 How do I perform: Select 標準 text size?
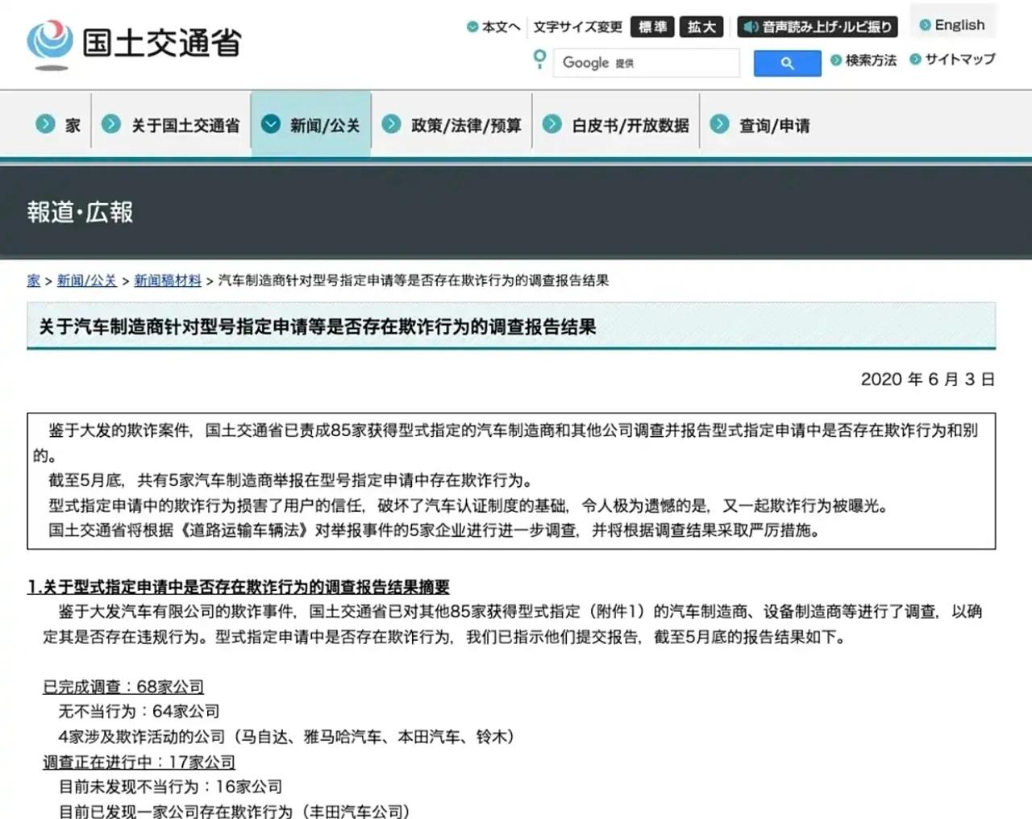pyautogui.click(x=652, y=27)
